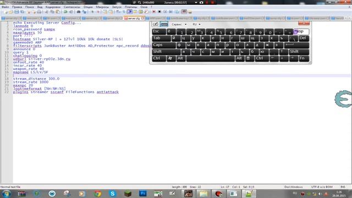Click the right arrow key on the keyboard

[293, 59]
